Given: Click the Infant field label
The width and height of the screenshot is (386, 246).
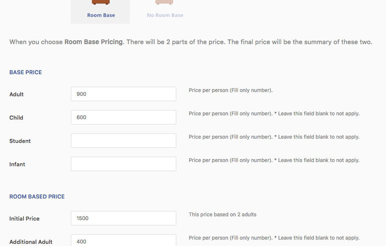Looking at the screenshot, I should click(x=17, y=164).
